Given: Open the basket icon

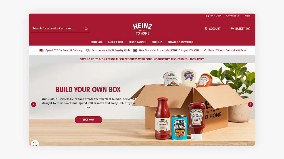Looking at the screenshot, I should (x=232, y=29).
